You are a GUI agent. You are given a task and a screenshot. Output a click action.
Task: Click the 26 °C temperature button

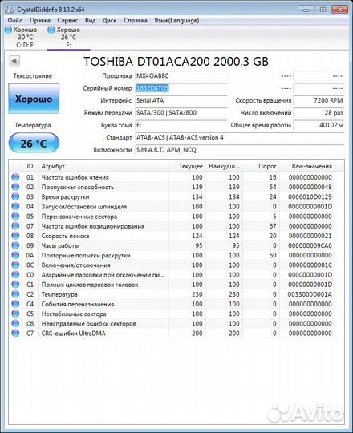[34, 143]
